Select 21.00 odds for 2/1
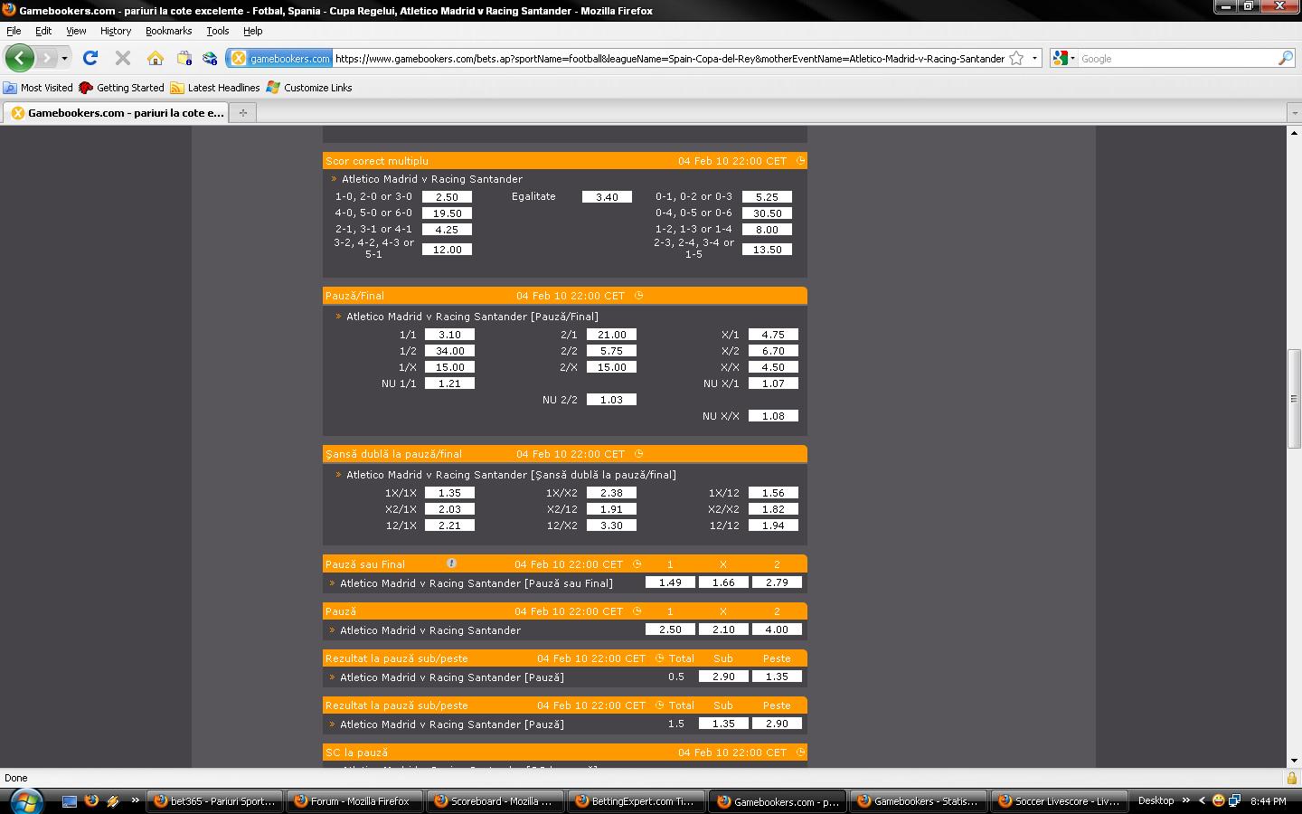1302x814 pixels. pos(611,335)
